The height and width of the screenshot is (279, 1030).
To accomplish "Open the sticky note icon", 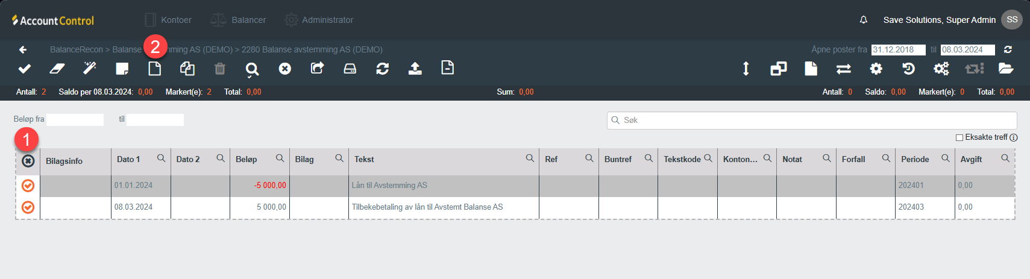I will click(x=122, y=69).
